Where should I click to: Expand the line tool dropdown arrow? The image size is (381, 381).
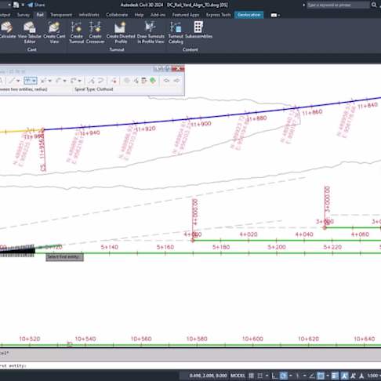tap(18, 81)
